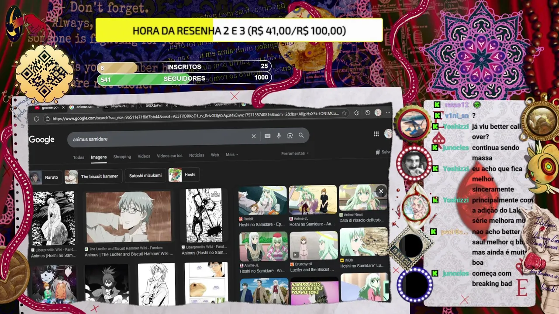Open the on-screen keyboard input tool
The height and width of the screenshot is (314, 559).
tap(267, 136)
